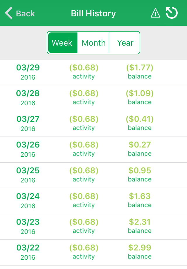Tap the refresh history clock icon
Viewport: 187px width, 269px height.
pyautogui.click(x=172, y=13)
